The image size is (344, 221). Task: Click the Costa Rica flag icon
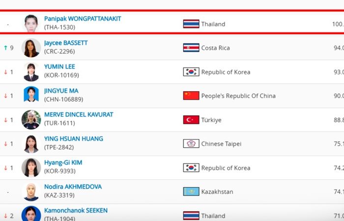coord(191,48)
